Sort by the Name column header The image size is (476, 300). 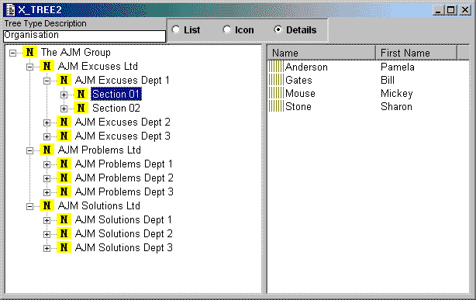322,53
